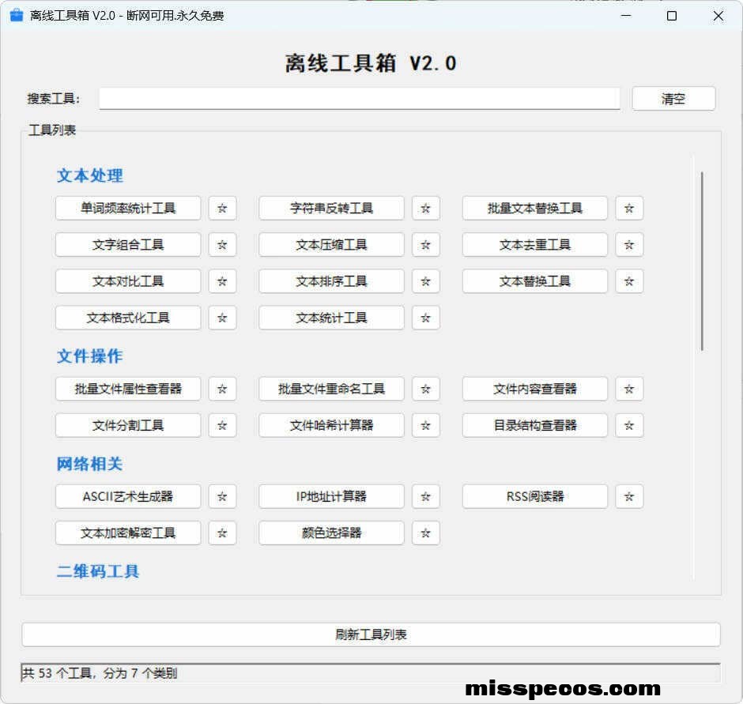The height and width of the screenshot is (704, 743).
Task: Mark 文件哈希计算器 as favorite with star
Action: 425,425
